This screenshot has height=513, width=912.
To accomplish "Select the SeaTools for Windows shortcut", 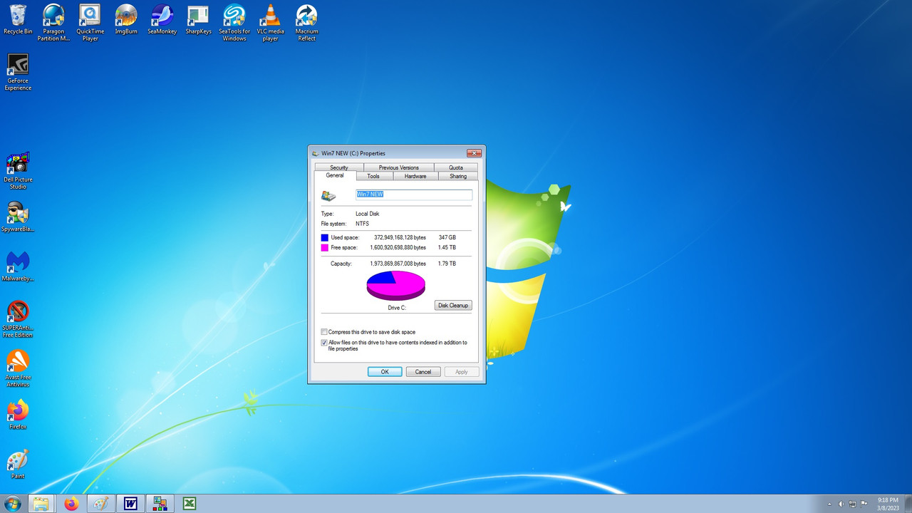I will coord(234,23).
